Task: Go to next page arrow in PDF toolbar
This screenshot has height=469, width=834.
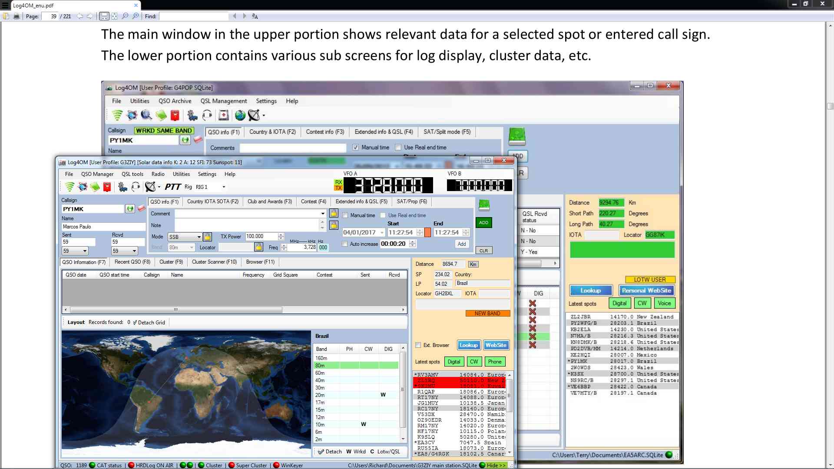Action: click(90, 16)
